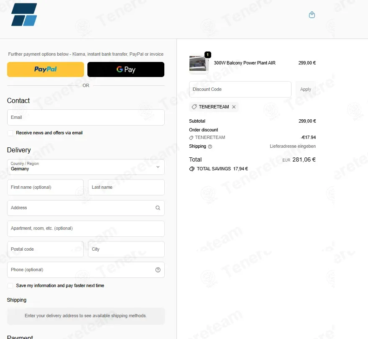Click the Lieferadresse eingeben text

[293, 146]
